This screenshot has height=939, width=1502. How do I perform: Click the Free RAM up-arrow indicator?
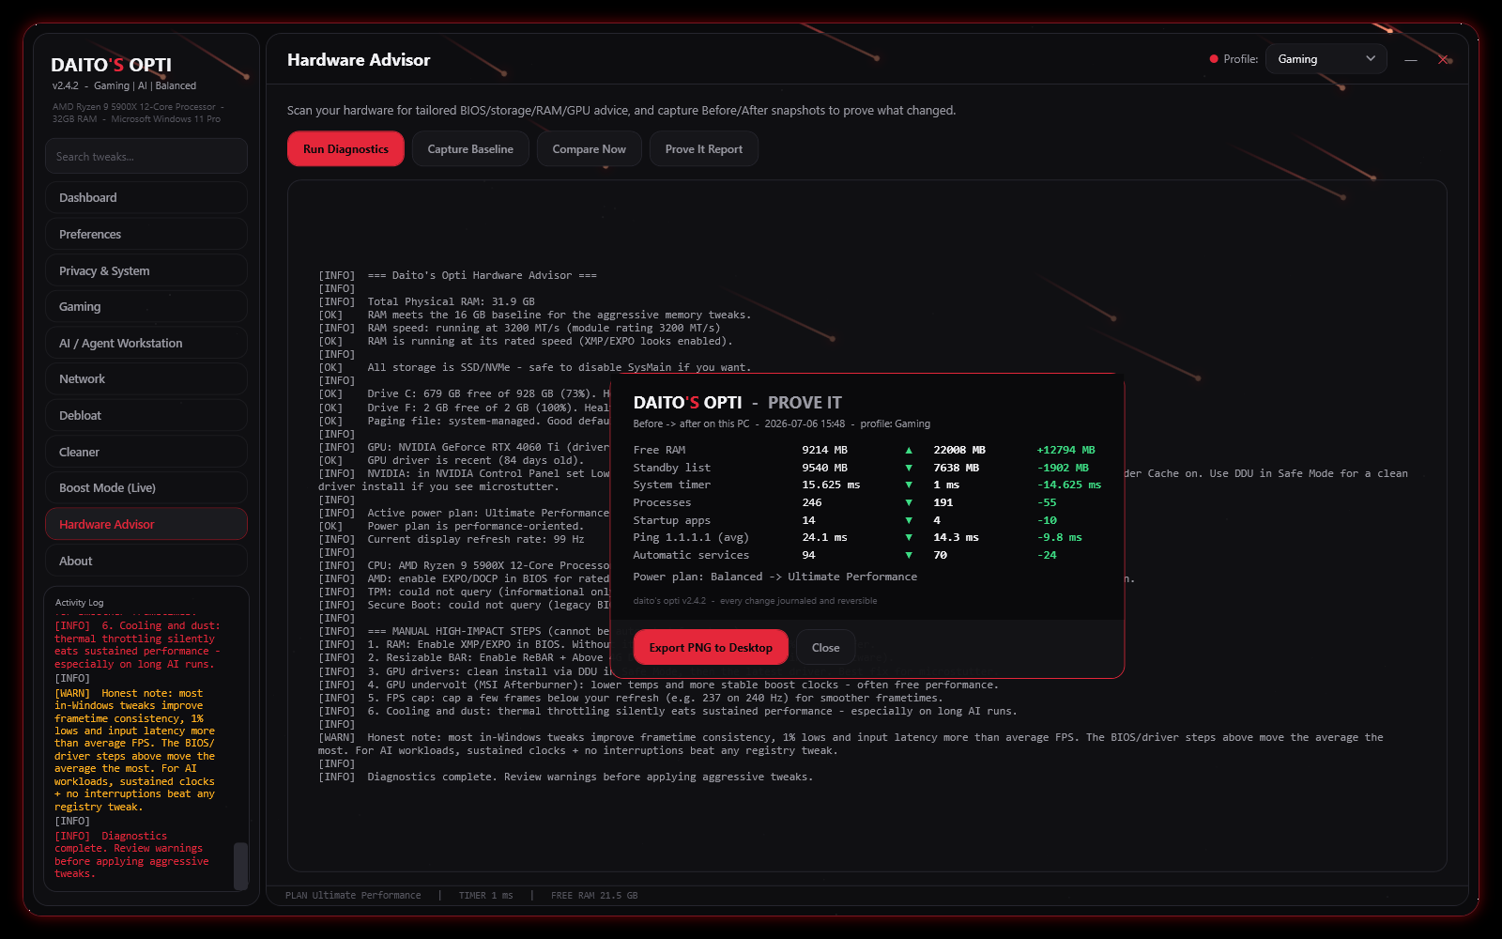909,451
